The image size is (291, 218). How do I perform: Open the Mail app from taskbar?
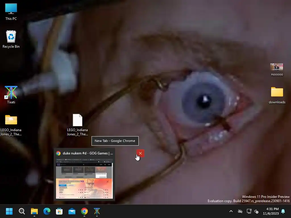pyautogui.click(x=72, y=211)
